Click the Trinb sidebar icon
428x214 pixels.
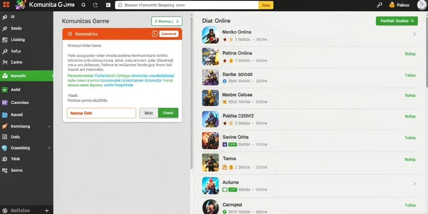click(x=4, y=159)
